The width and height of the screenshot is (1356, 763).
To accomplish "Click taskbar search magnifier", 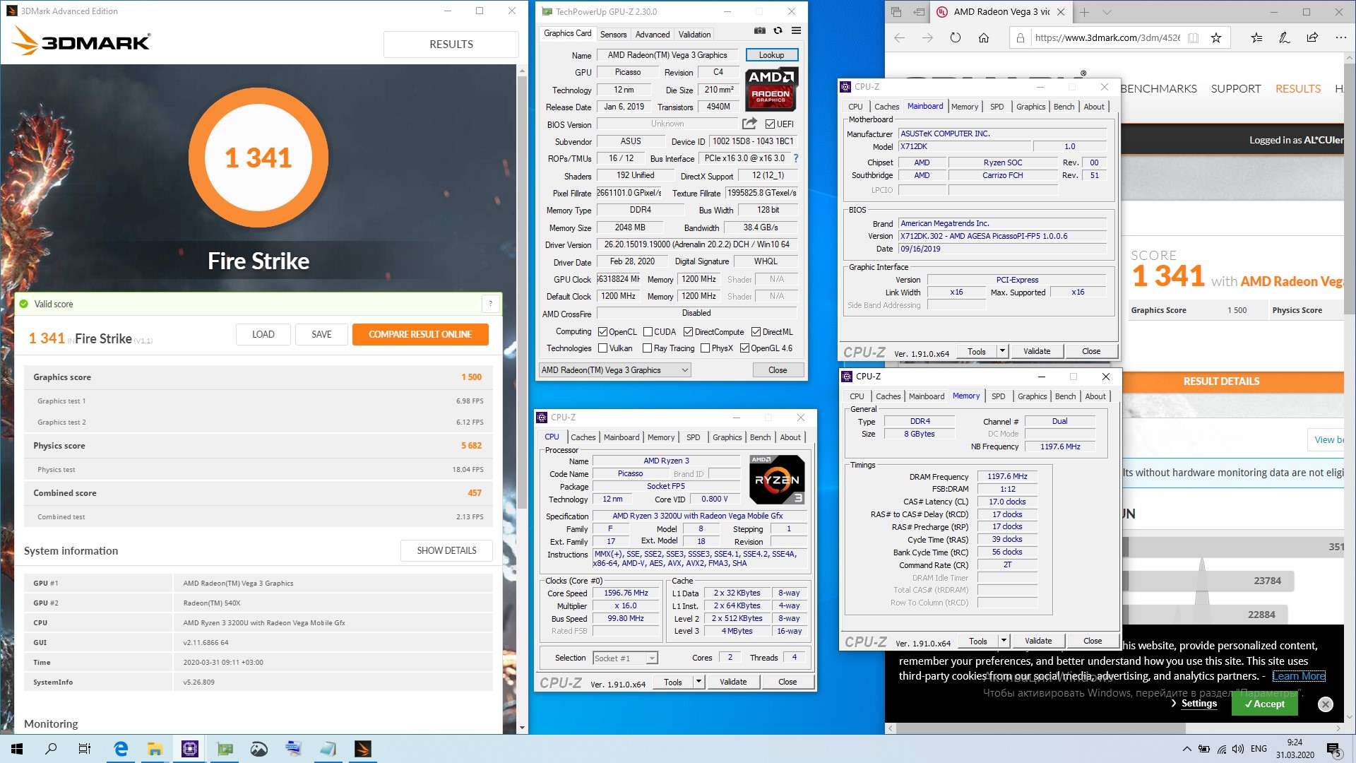I will (51, 749).
